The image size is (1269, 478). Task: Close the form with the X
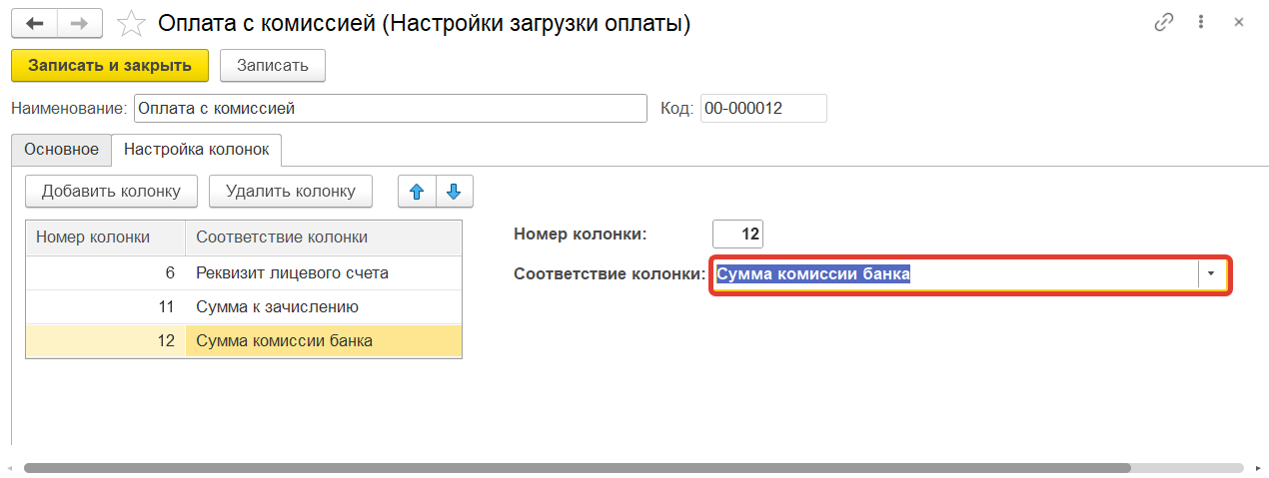point(1239,22)
